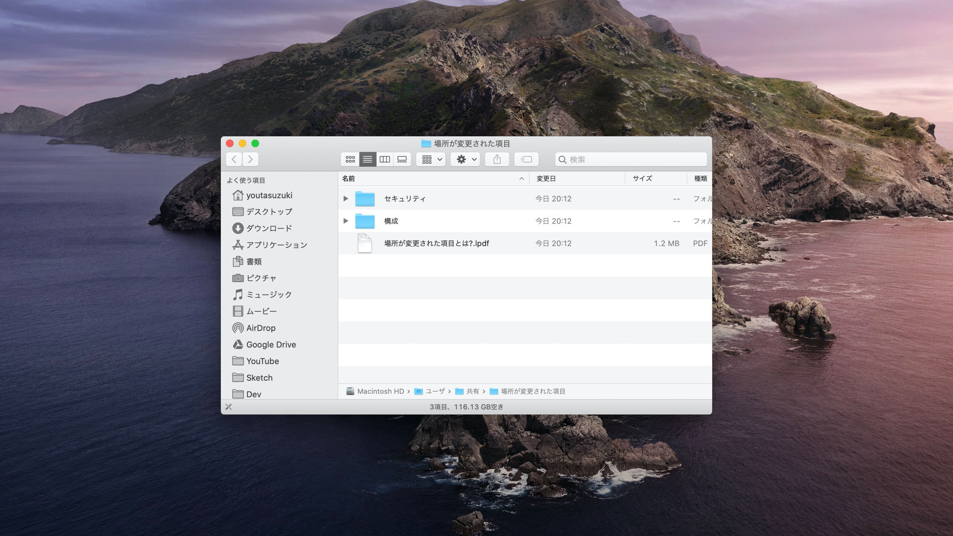The height and width of the screenshot is (536, 953).
Task: Switch to list view layout
Action: 367,159
